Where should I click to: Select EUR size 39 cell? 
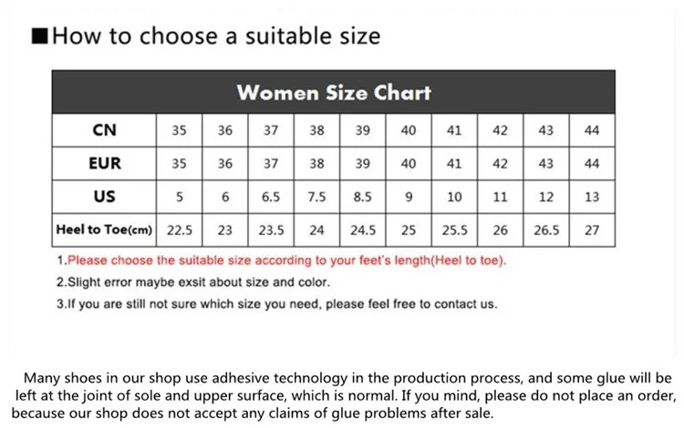(x=362, y=164)
